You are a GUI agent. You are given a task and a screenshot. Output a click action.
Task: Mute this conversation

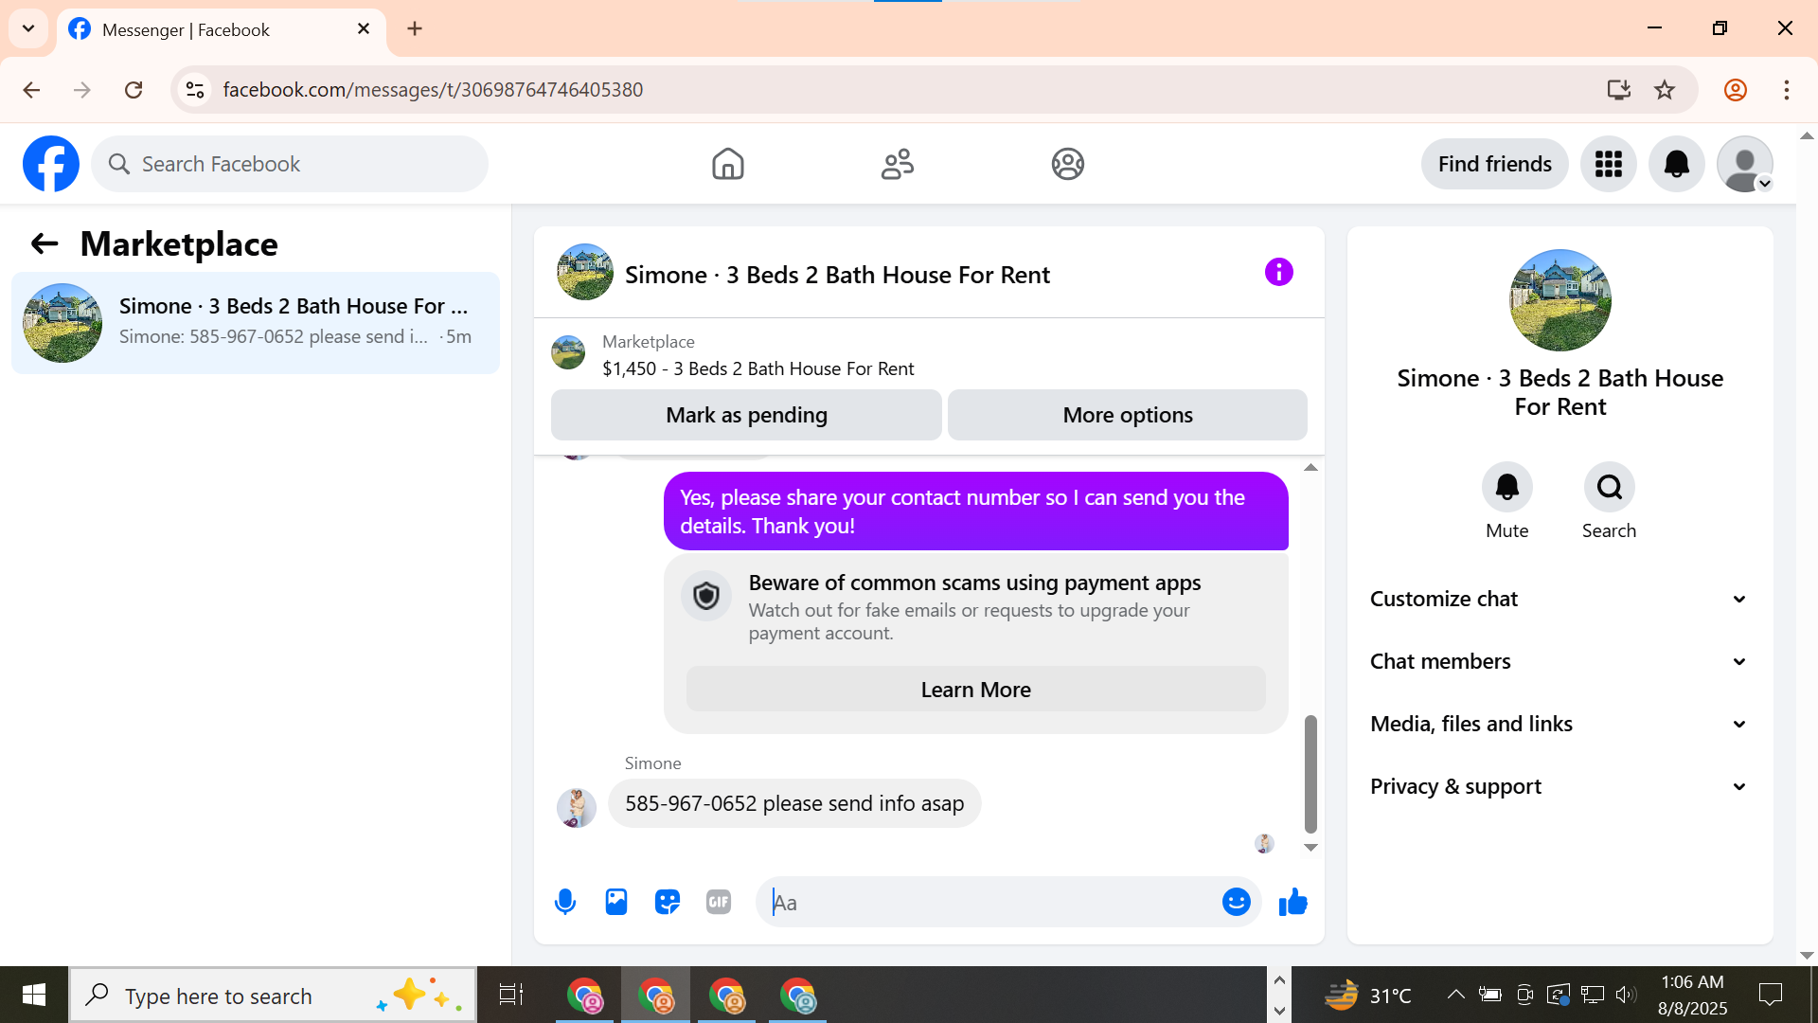pyautogui.click(x=1506, y=487)
